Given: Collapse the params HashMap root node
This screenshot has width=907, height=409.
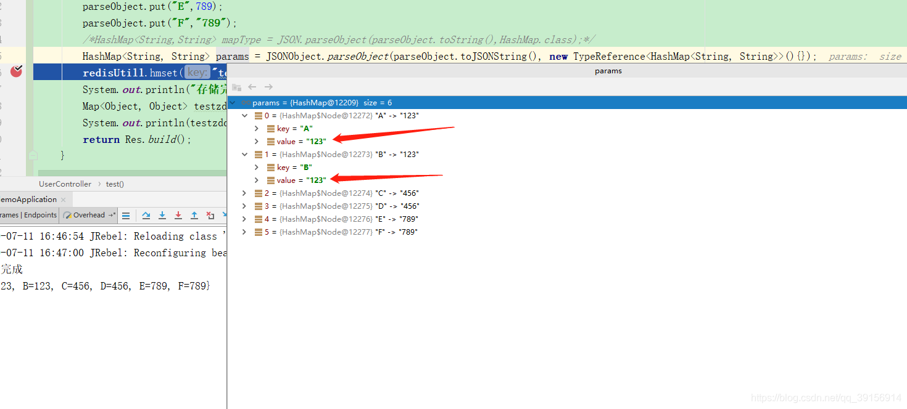Looking at the screenshot, I should tap(233, 103).
